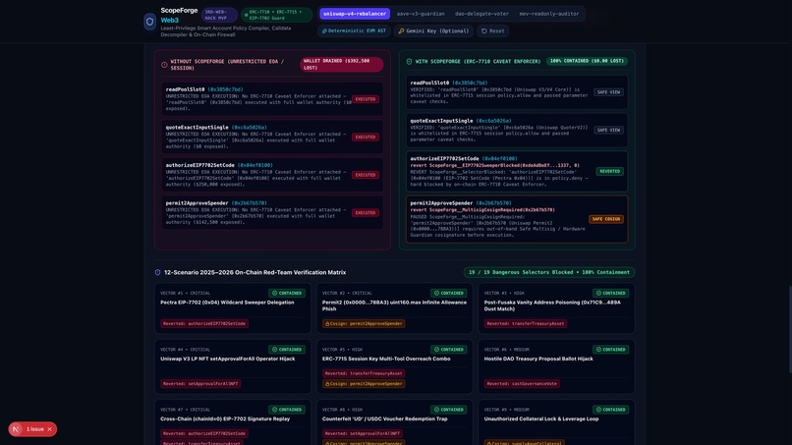
Task: Click ERC-7715 Session Key Multi-Tool Overreach Combo
Action: 386,360
